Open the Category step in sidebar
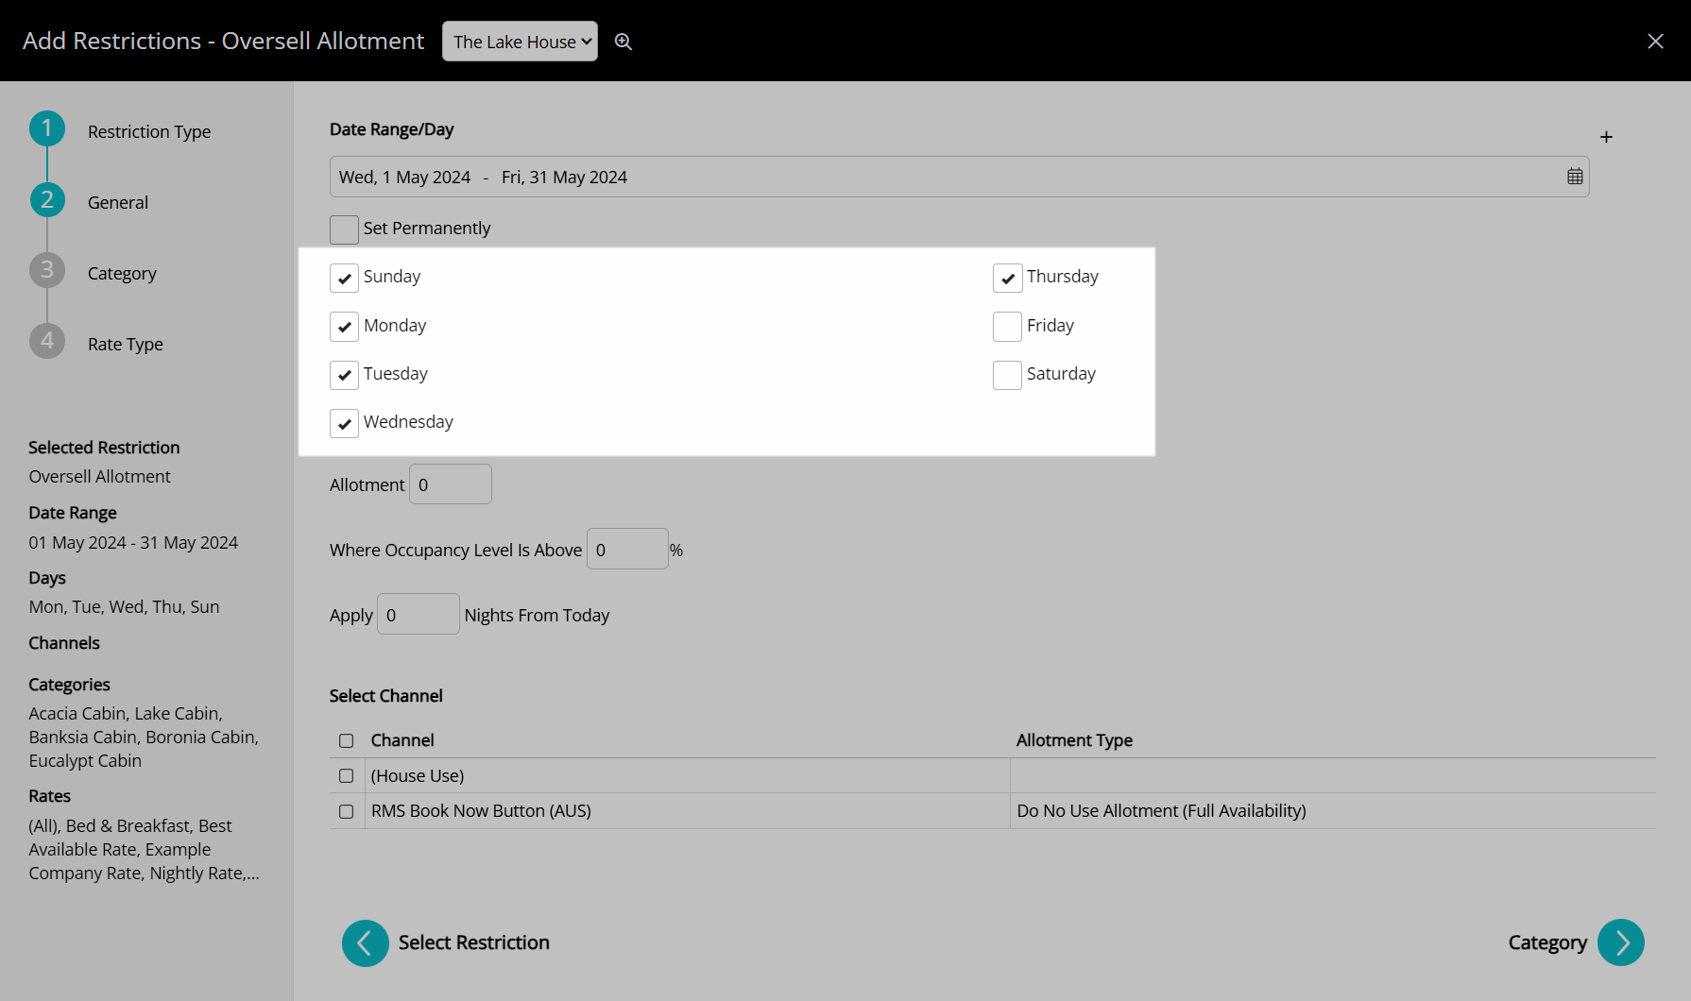The height and width of the screenshot is (1001, 1691). click(x=122, y=273)
